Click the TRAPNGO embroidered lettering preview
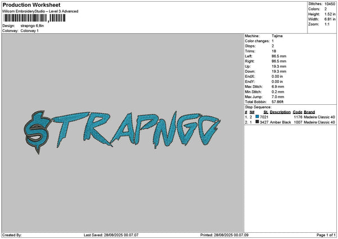 pyautogui.click(x=136, y=130)
